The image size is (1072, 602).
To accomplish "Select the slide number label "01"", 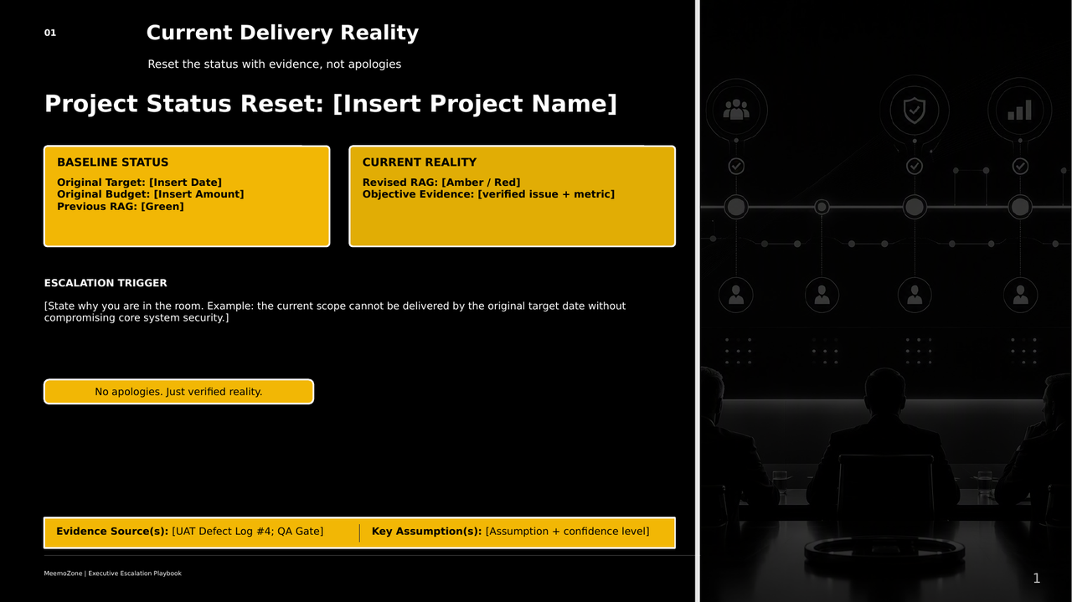I will click(x=50, y=33).
